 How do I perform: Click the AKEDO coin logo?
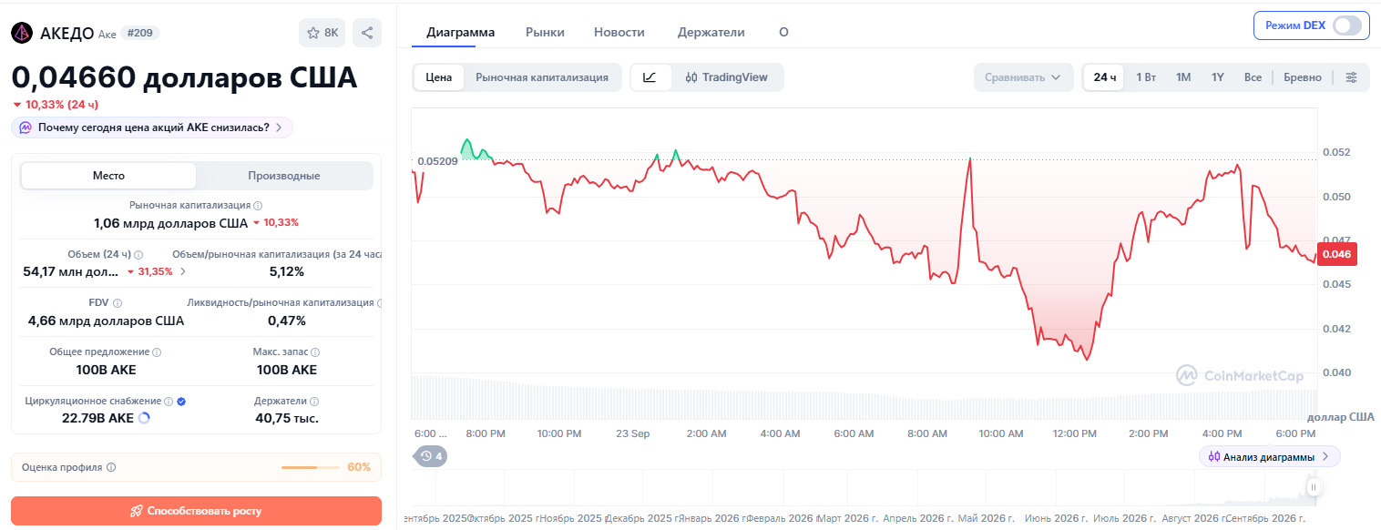[x=22, y=33]
